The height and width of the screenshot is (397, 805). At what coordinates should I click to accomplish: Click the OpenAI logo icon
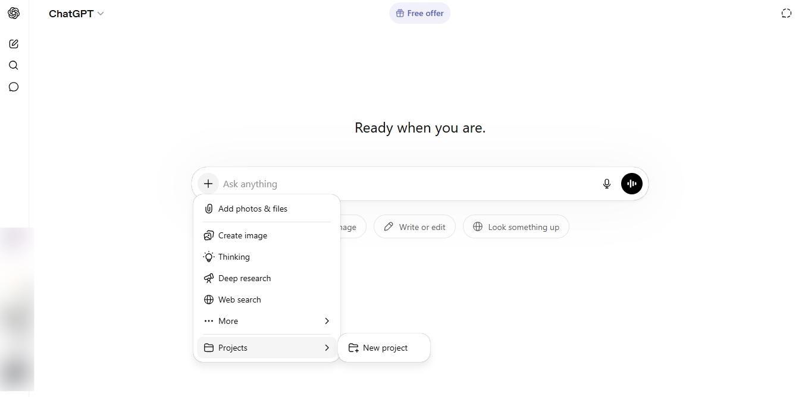pos(14,13)
